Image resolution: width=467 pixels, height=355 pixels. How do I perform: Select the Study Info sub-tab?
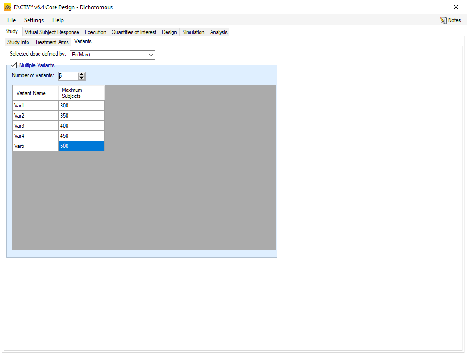point(18,42)
